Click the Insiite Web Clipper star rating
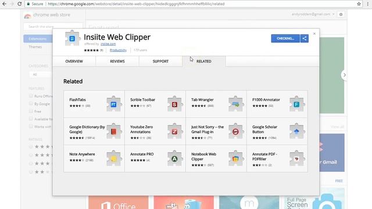The width and height of the screenshot is (372, 209). click(x=91, y=51)
